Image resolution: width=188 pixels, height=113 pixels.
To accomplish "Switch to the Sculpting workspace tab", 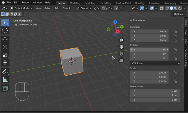I will [90, 3].
